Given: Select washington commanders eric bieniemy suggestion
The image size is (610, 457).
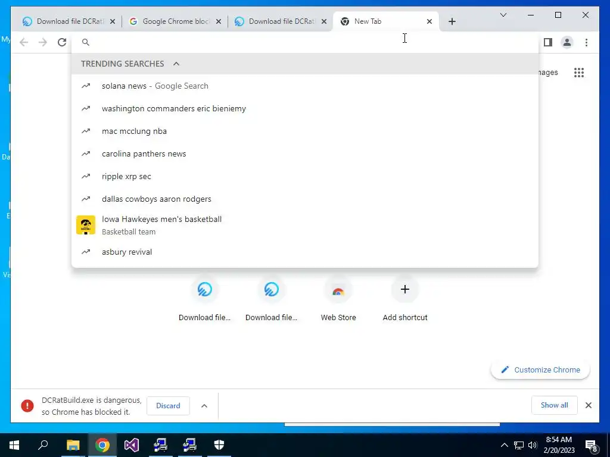Looking at the screenshot, I should (x=305, y=108).
